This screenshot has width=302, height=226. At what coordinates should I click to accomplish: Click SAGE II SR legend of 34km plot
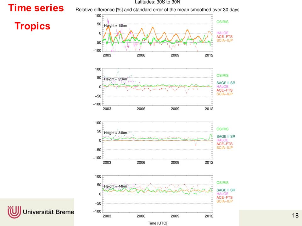coord(226,137)
